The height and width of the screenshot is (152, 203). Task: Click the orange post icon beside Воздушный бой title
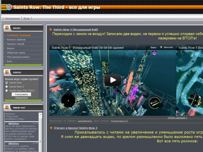point(51,30)
